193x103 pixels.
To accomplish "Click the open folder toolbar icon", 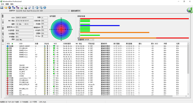I will [x=6, y=8].
